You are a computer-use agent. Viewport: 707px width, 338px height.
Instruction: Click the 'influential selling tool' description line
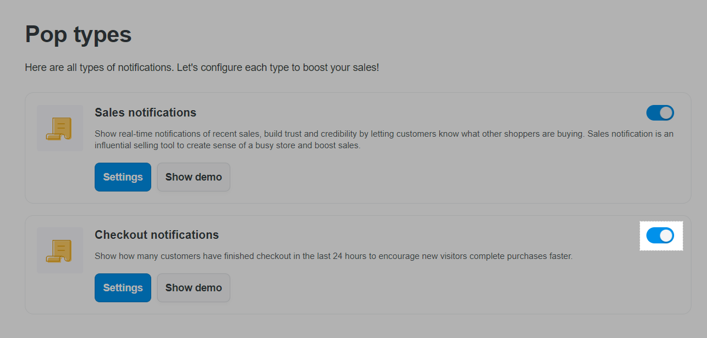[227, 145]
